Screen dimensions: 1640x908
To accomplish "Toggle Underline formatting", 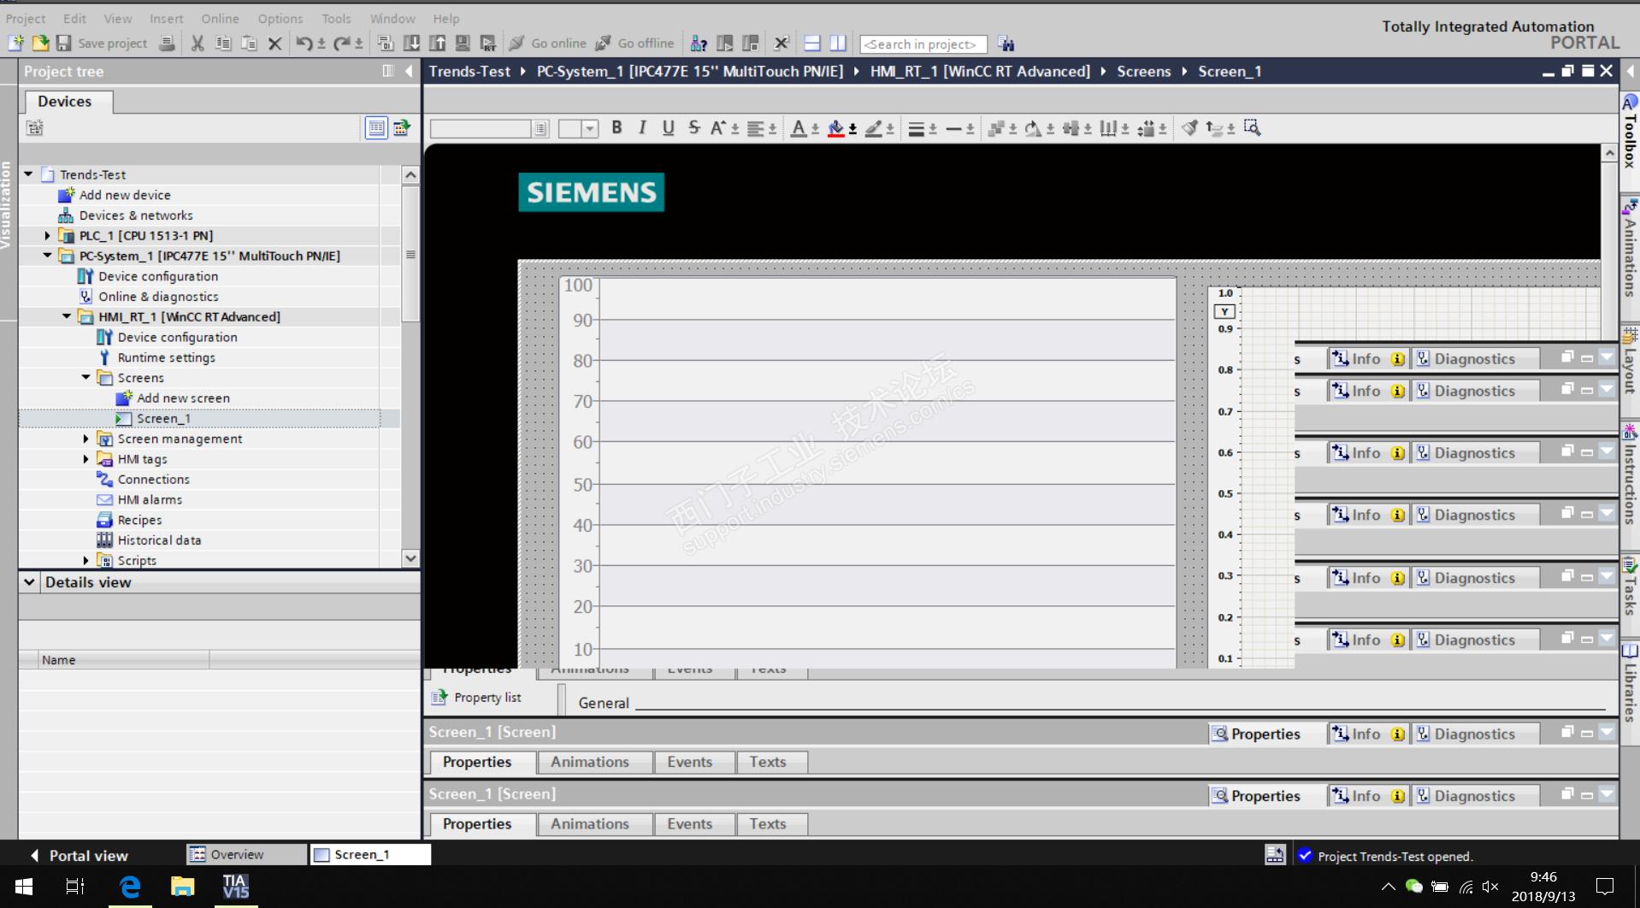I will (x=668, y=128).
